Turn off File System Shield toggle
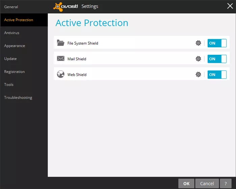The height and width of the screenshot is (189, 236). pos(217,43)
